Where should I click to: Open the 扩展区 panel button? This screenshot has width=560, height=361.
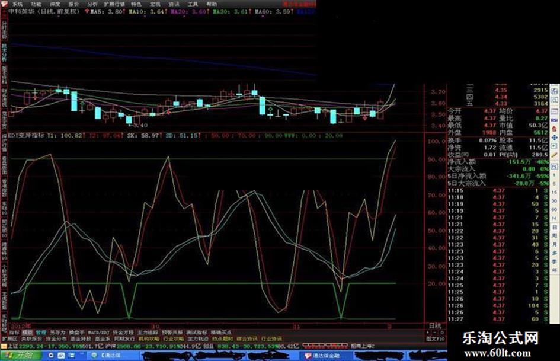pos(9,338)
